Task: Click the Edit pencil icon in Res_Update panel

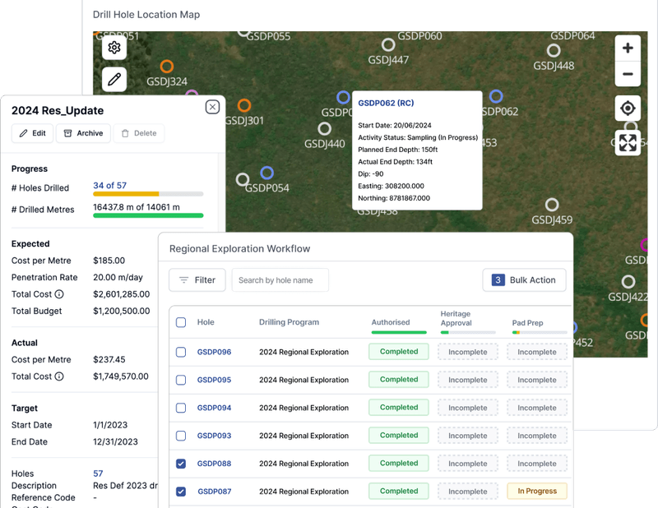Action: click(32, 133)
